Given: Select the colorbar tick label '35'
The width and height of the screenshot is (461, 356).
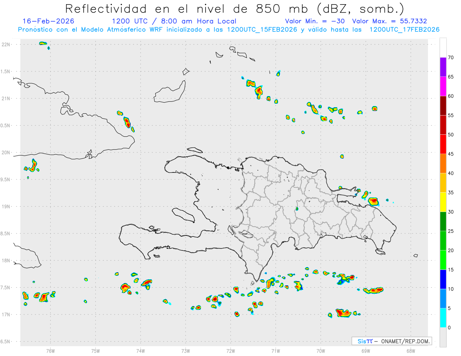Looking at the screenshot, I should point(451,193).
